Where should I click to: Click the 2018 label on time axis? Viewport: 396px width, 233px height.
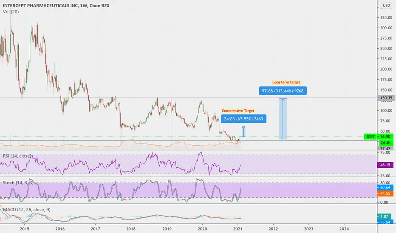(x=131, y=229)
